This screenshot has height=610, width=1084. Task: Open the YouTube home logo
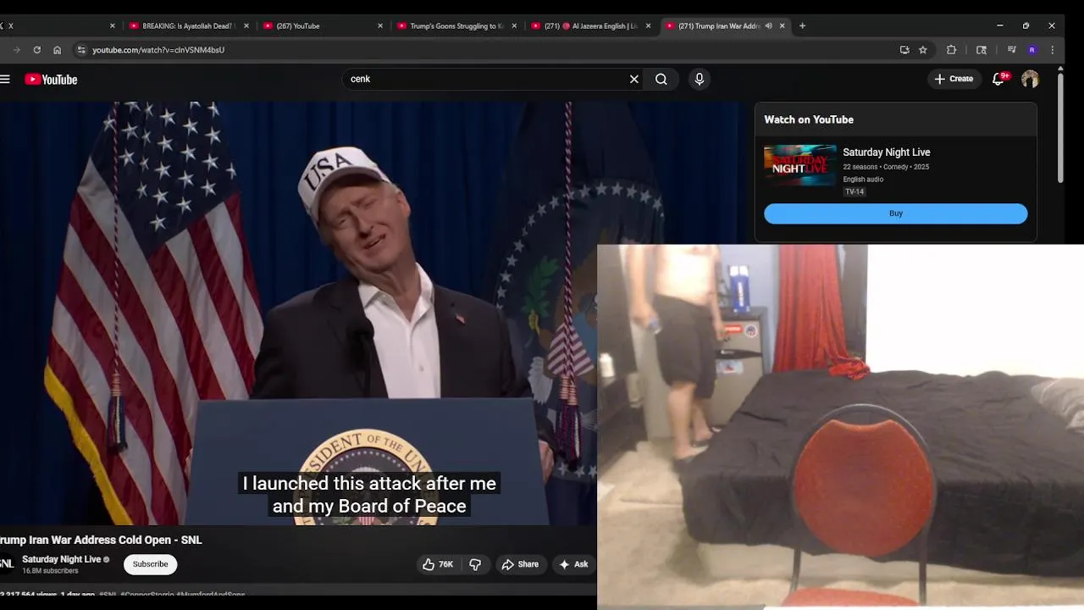(51, 80)
